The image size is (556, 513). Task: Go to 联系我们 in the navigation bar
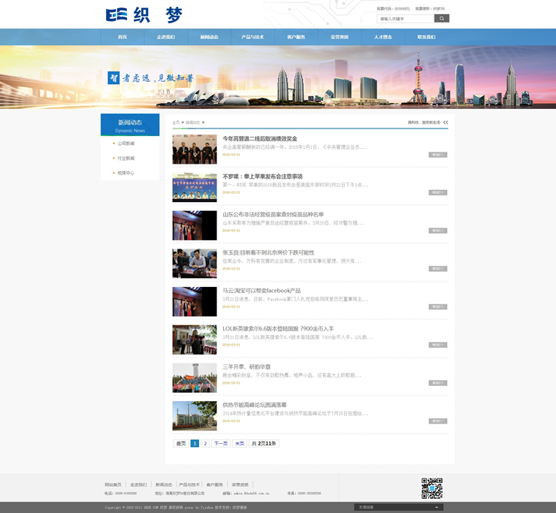[x=426, y=37]
